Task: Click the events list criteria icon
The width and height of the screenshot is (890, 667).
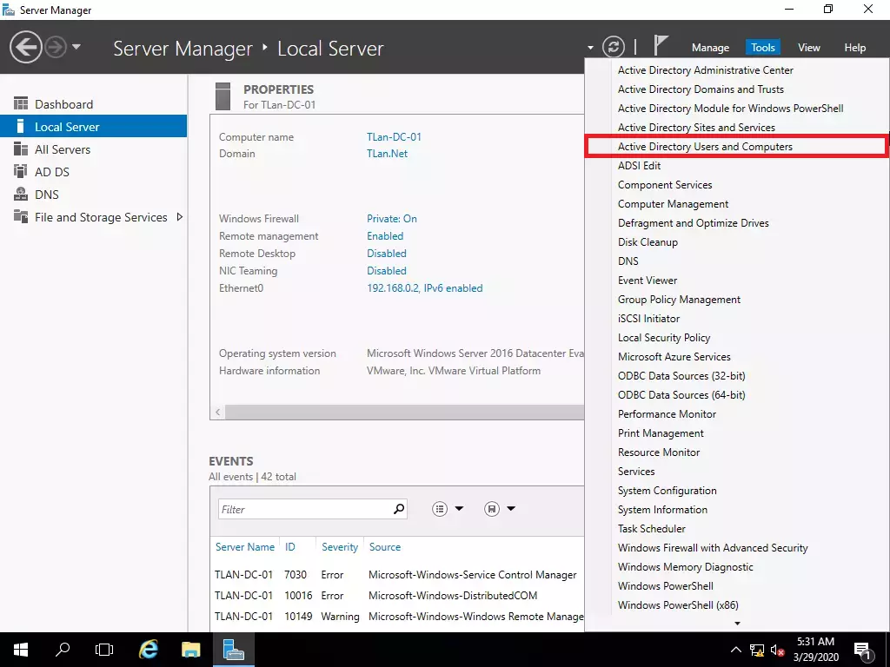Action: pos(440,509)
